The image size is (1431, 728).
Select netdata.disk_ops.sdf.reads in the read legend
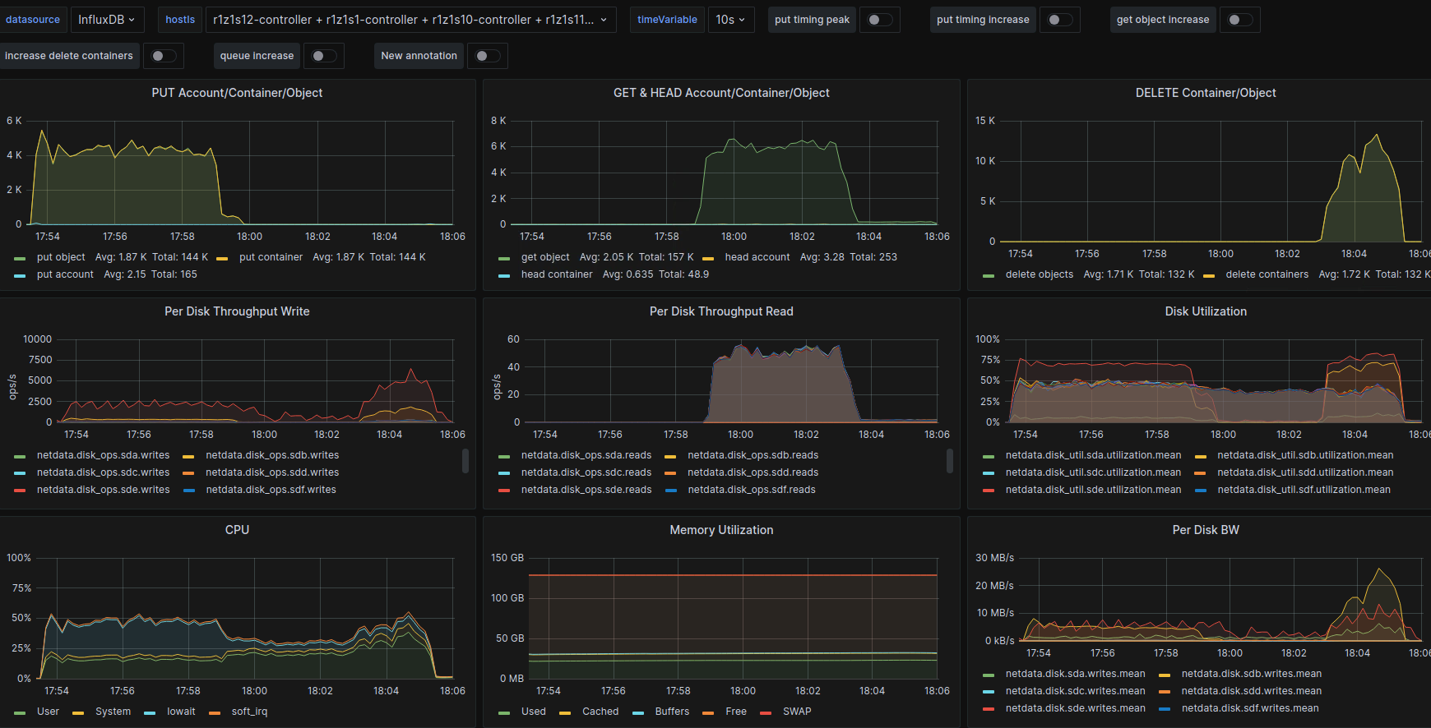tap(751, 490)
